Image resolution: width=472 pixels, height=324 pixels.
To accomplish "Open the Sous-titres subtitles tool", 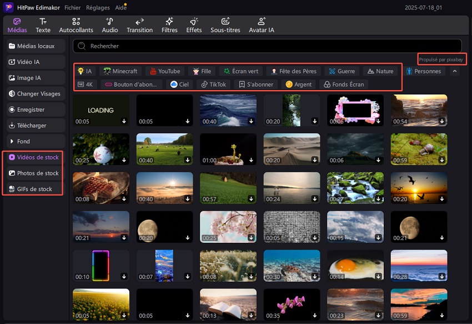I will coord(225,25).
